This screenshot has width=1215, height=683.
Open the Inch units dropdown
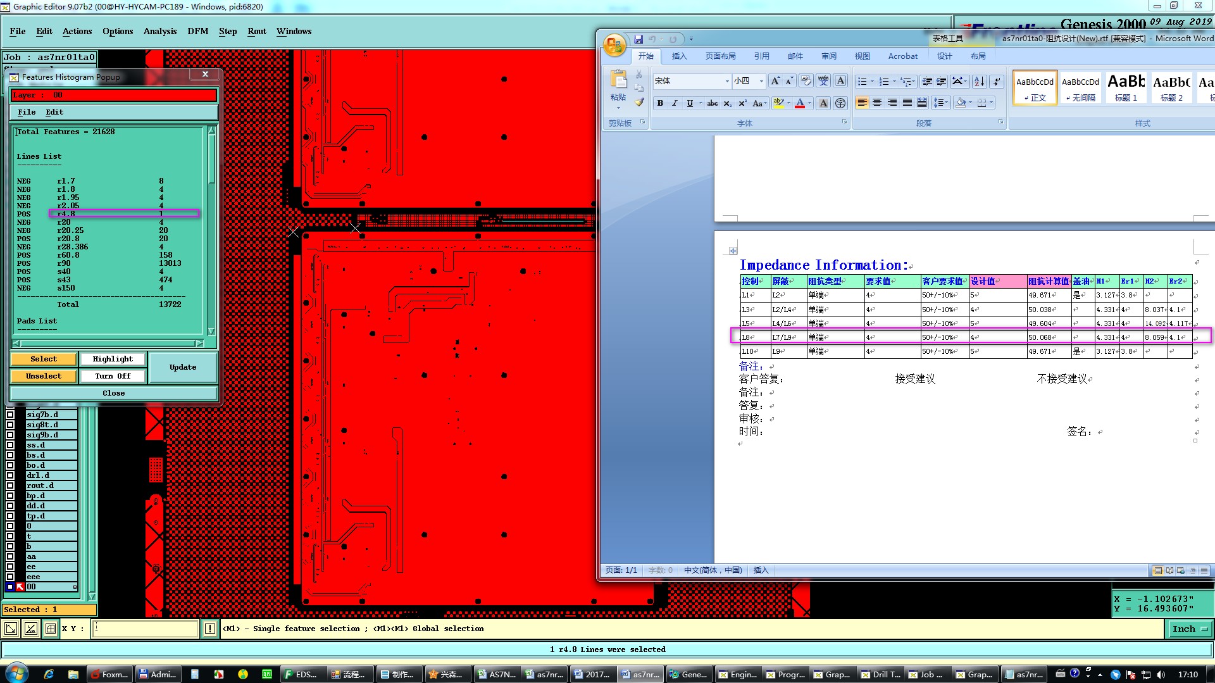point(1189,629)
